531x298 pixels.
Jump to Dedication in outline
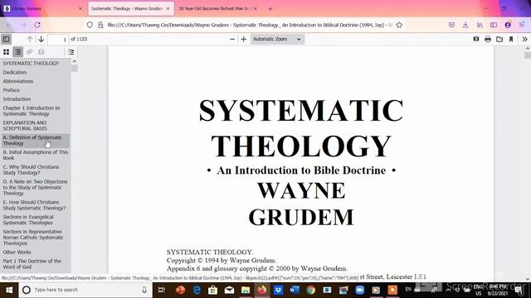(15, 72)
